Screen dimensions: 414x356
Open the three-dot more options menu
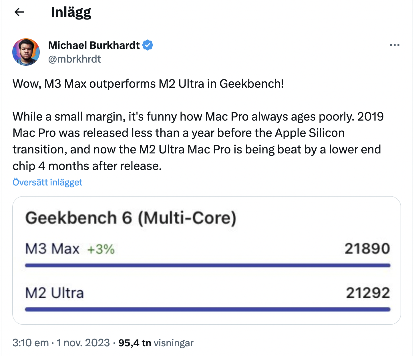[395, 45]
